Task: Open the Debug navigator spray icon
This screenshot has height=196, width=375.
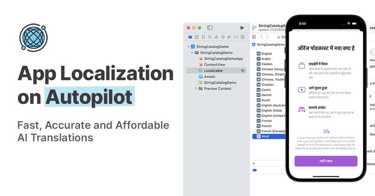Action: pos(229,37)
